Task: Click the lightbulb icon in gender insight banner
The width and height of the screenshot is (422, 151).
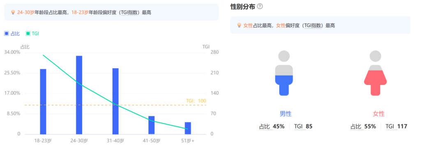Action: click(239, 25)
